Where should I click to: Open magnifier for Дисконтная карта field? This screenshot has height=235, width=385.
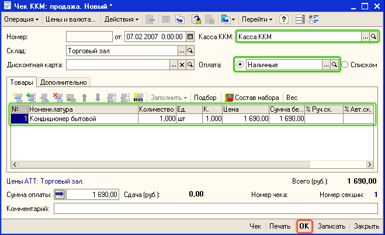(190, 65)
